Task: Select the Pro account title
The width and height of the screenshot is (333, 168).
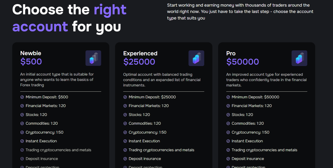Action: coord(231,53)
